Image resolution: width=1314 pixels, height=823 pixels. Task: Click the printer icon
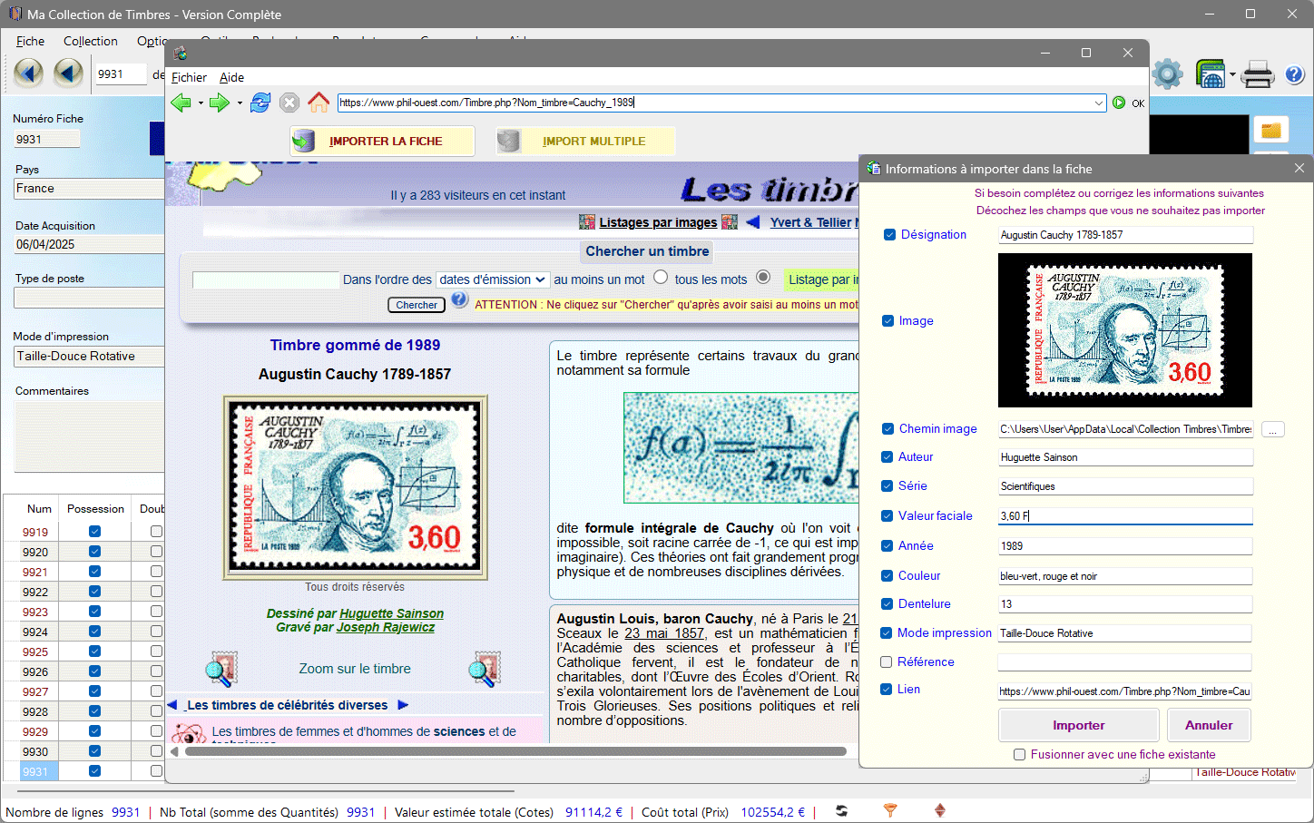[1257, 74]
